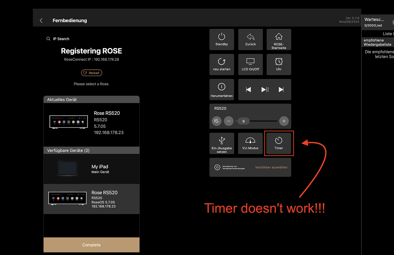
Task: Click the My iPad thumbnail image
Action: pyautogui.click(x=67, y=169)
